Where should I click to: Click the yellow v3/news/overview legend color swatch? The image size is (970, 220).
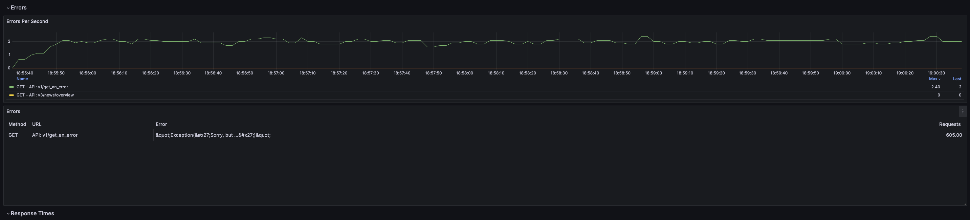(11, 95)
